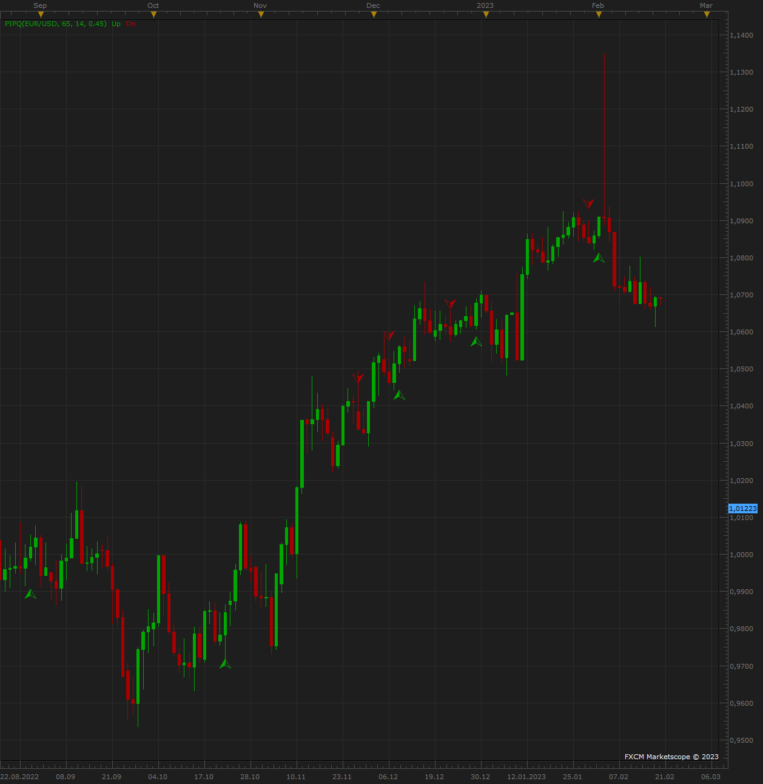Click the 21.02 date axis label
763x784 pixels.
point(665,777)
